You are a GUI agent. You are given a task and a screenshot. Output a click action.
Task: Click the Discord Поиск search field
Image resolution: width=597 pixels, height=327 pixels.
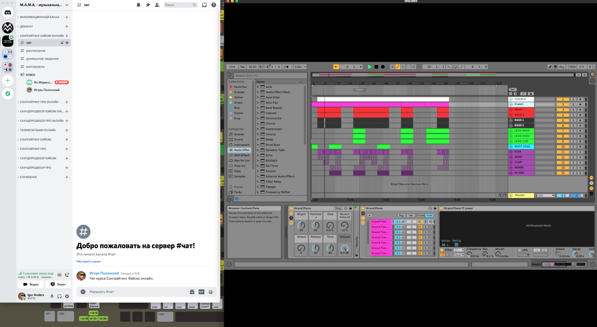tap(181, 5)
